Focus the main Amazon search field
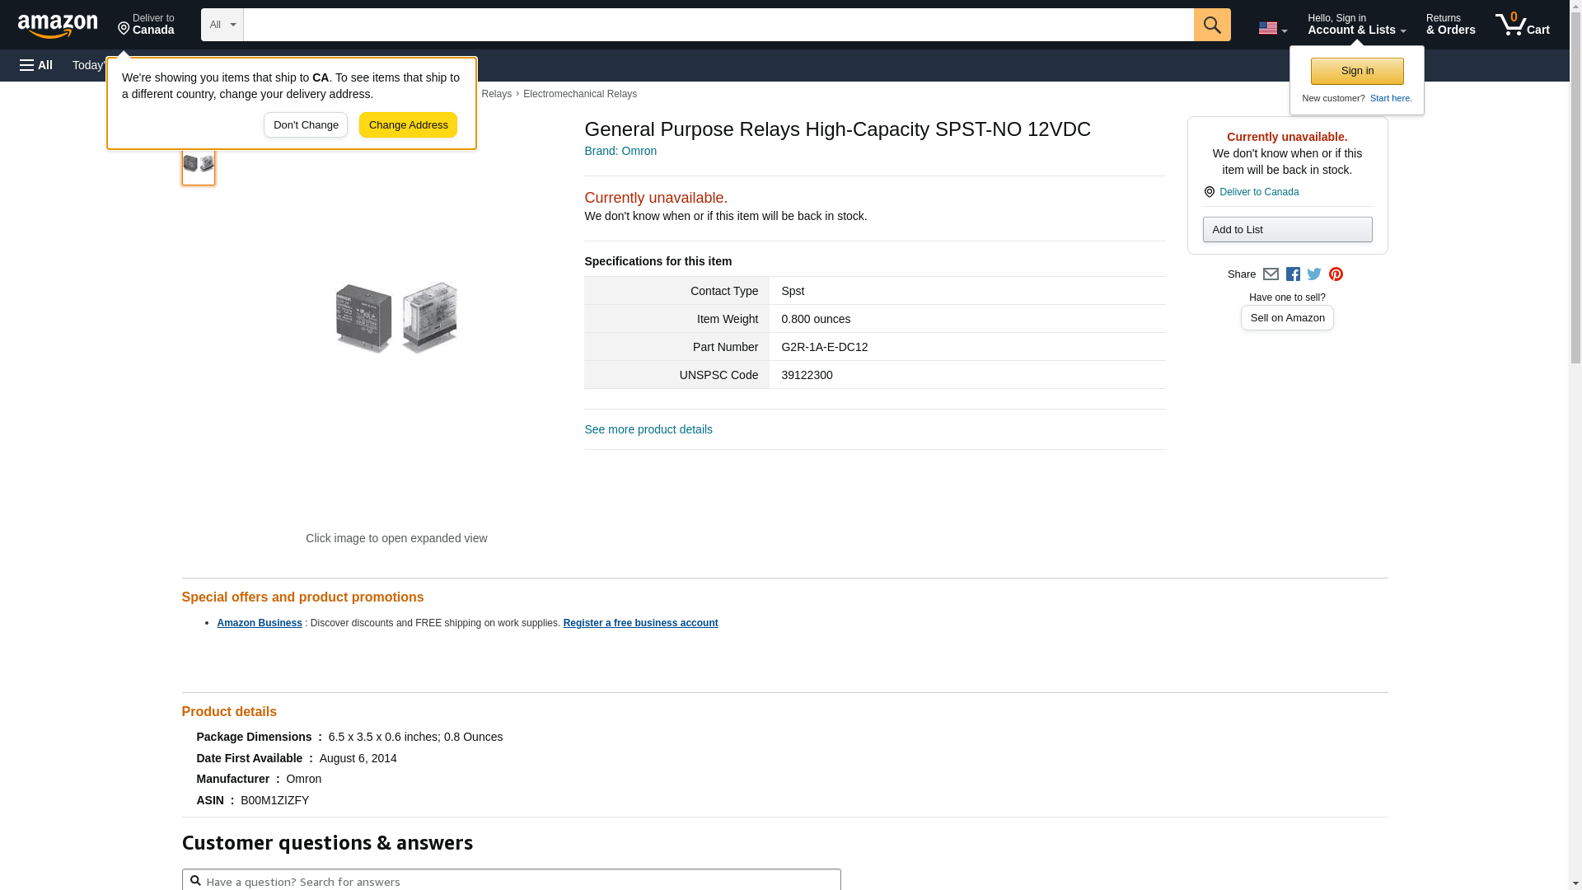1582x890 pixels. click(x=718, y=25)
